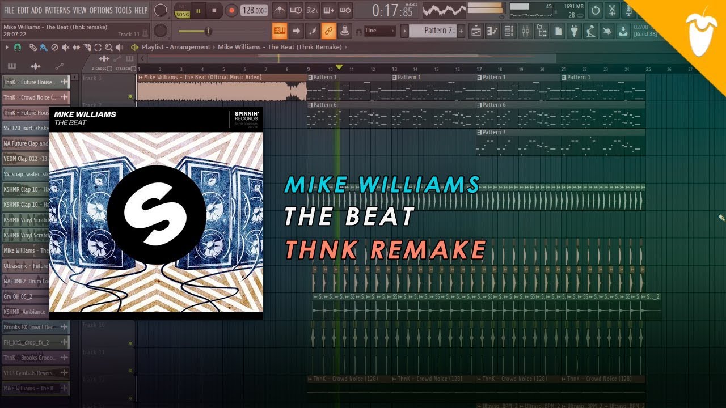Open the Channel rack icon
The width and height of the screenshot is (726, 408).
tap(509, 30)
